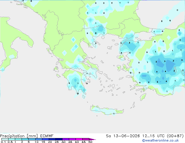Click the '(00+87)' forecast offset text
This screenshot has width=185, height=143.
(175, 136)
